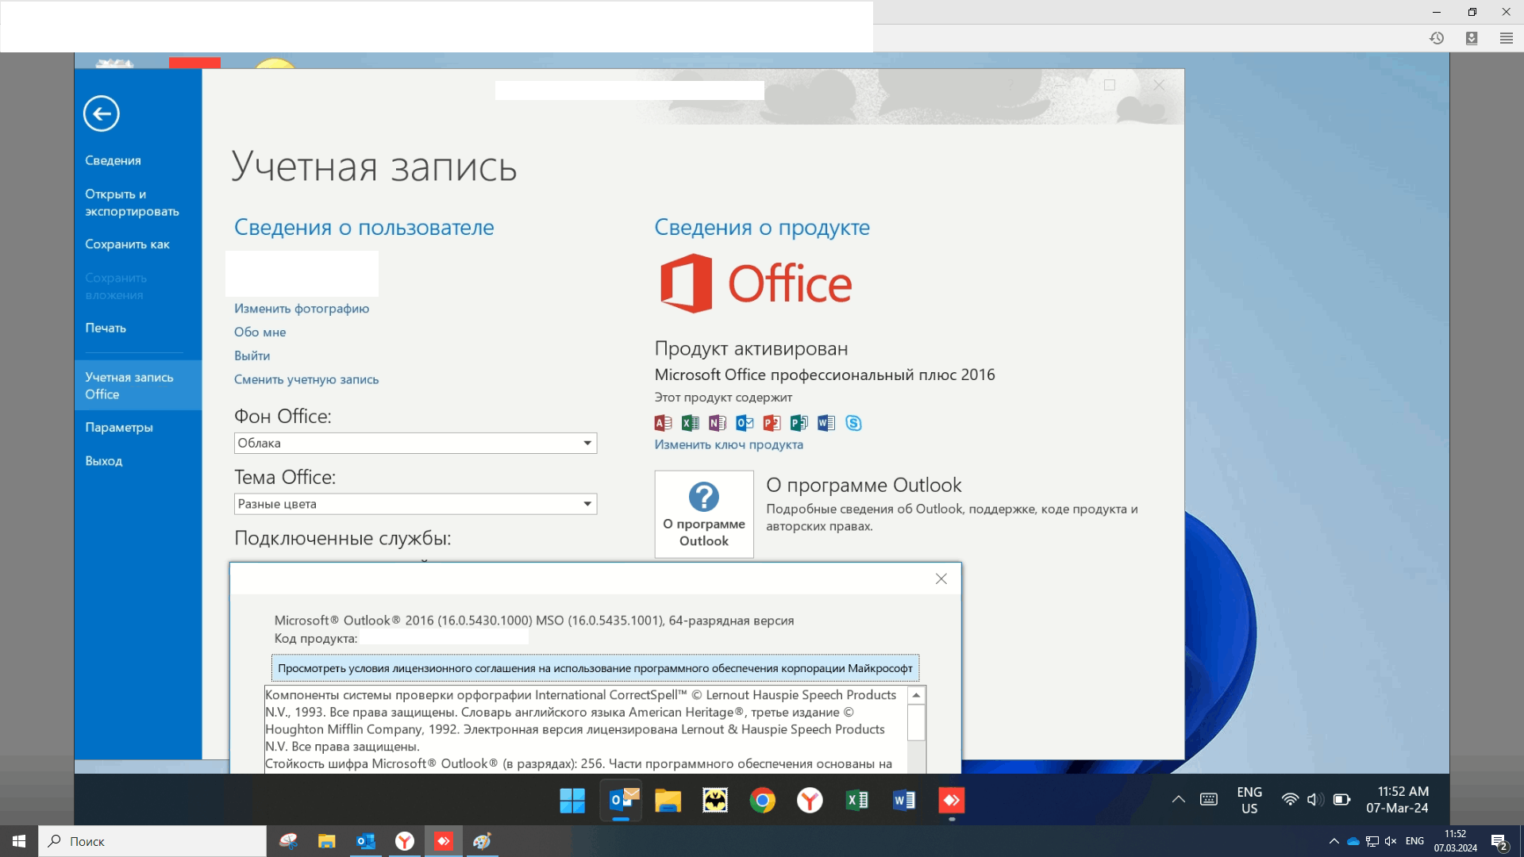
Task: Click scroll-up arrow in license text box
Action: pyautogui.click(x=916, y=696)
